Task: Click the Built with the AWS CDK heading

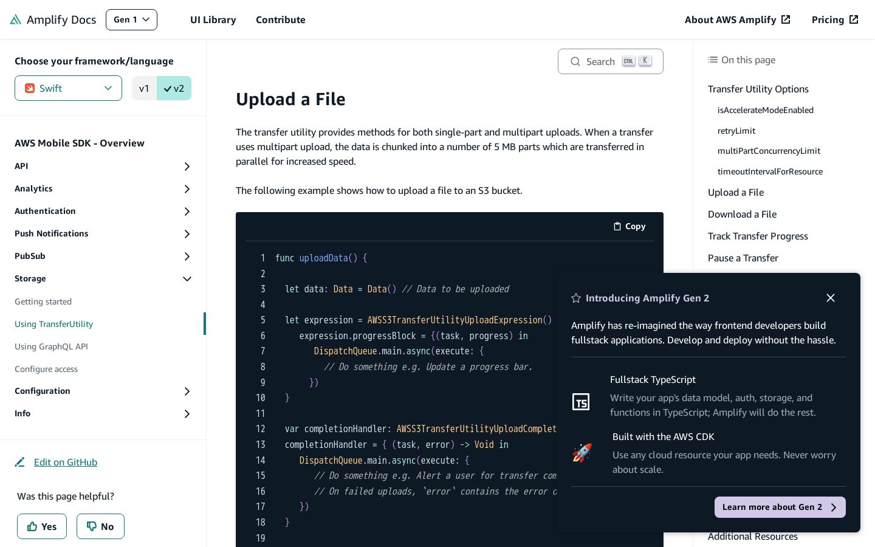Action: point(663,436)
